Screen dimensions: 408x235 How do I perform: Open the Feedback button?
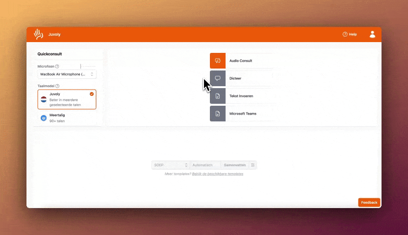[x=369, y=202]
